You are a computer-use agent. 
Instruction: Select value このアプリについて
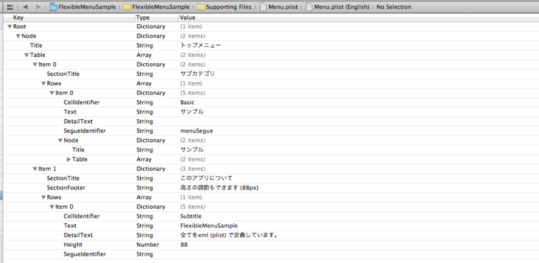coord(206,178)
